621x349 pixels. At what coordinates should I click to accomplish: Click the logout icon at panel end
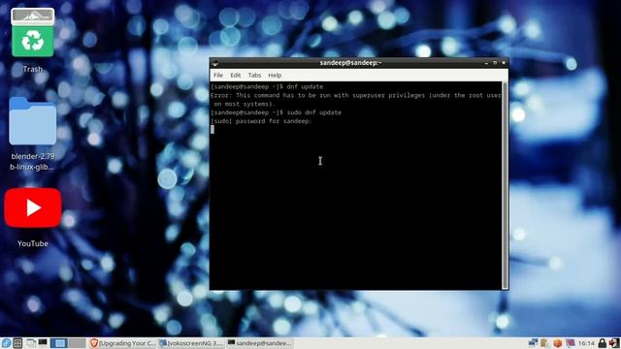click(x=614, y=343)
